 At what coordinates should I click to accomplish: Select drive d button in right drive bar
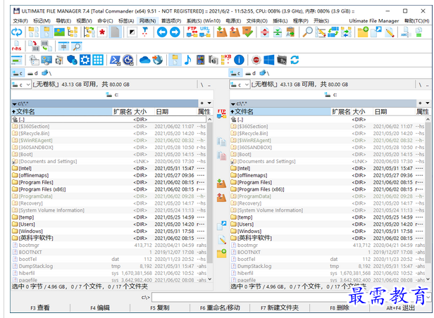point(251,73)
